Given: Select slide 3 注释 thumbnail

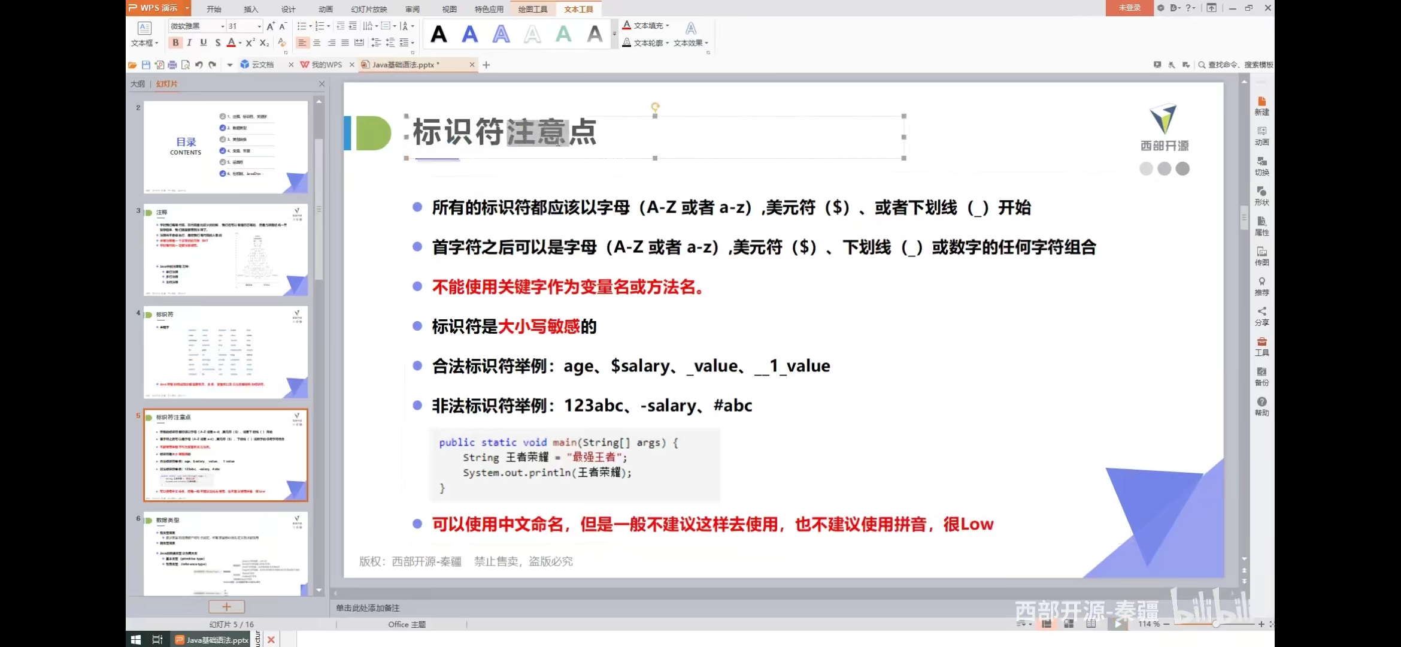Looking at the screenshot, I should [x=226, y=250].
